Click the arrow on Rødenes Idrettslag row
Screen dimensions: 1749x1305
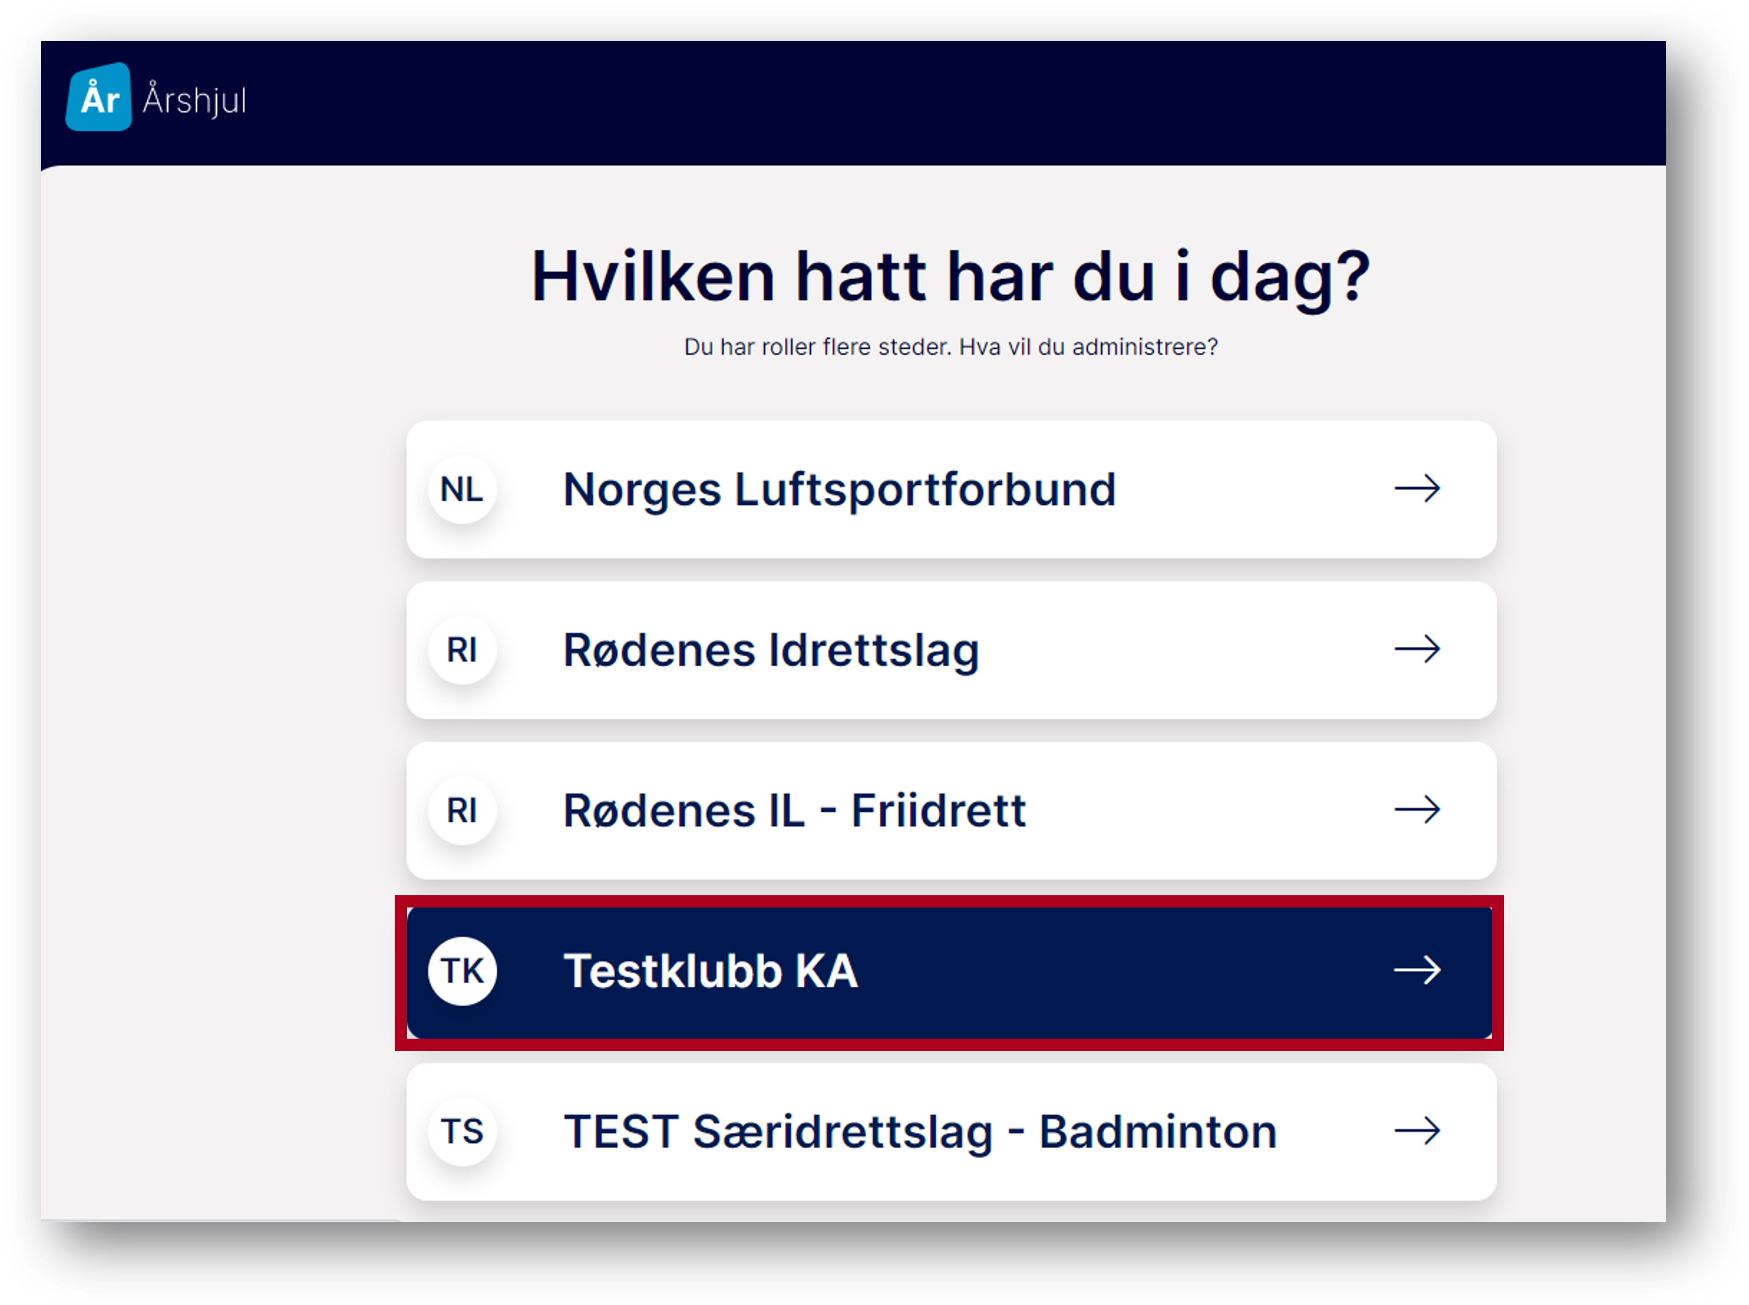[1417, 649]
